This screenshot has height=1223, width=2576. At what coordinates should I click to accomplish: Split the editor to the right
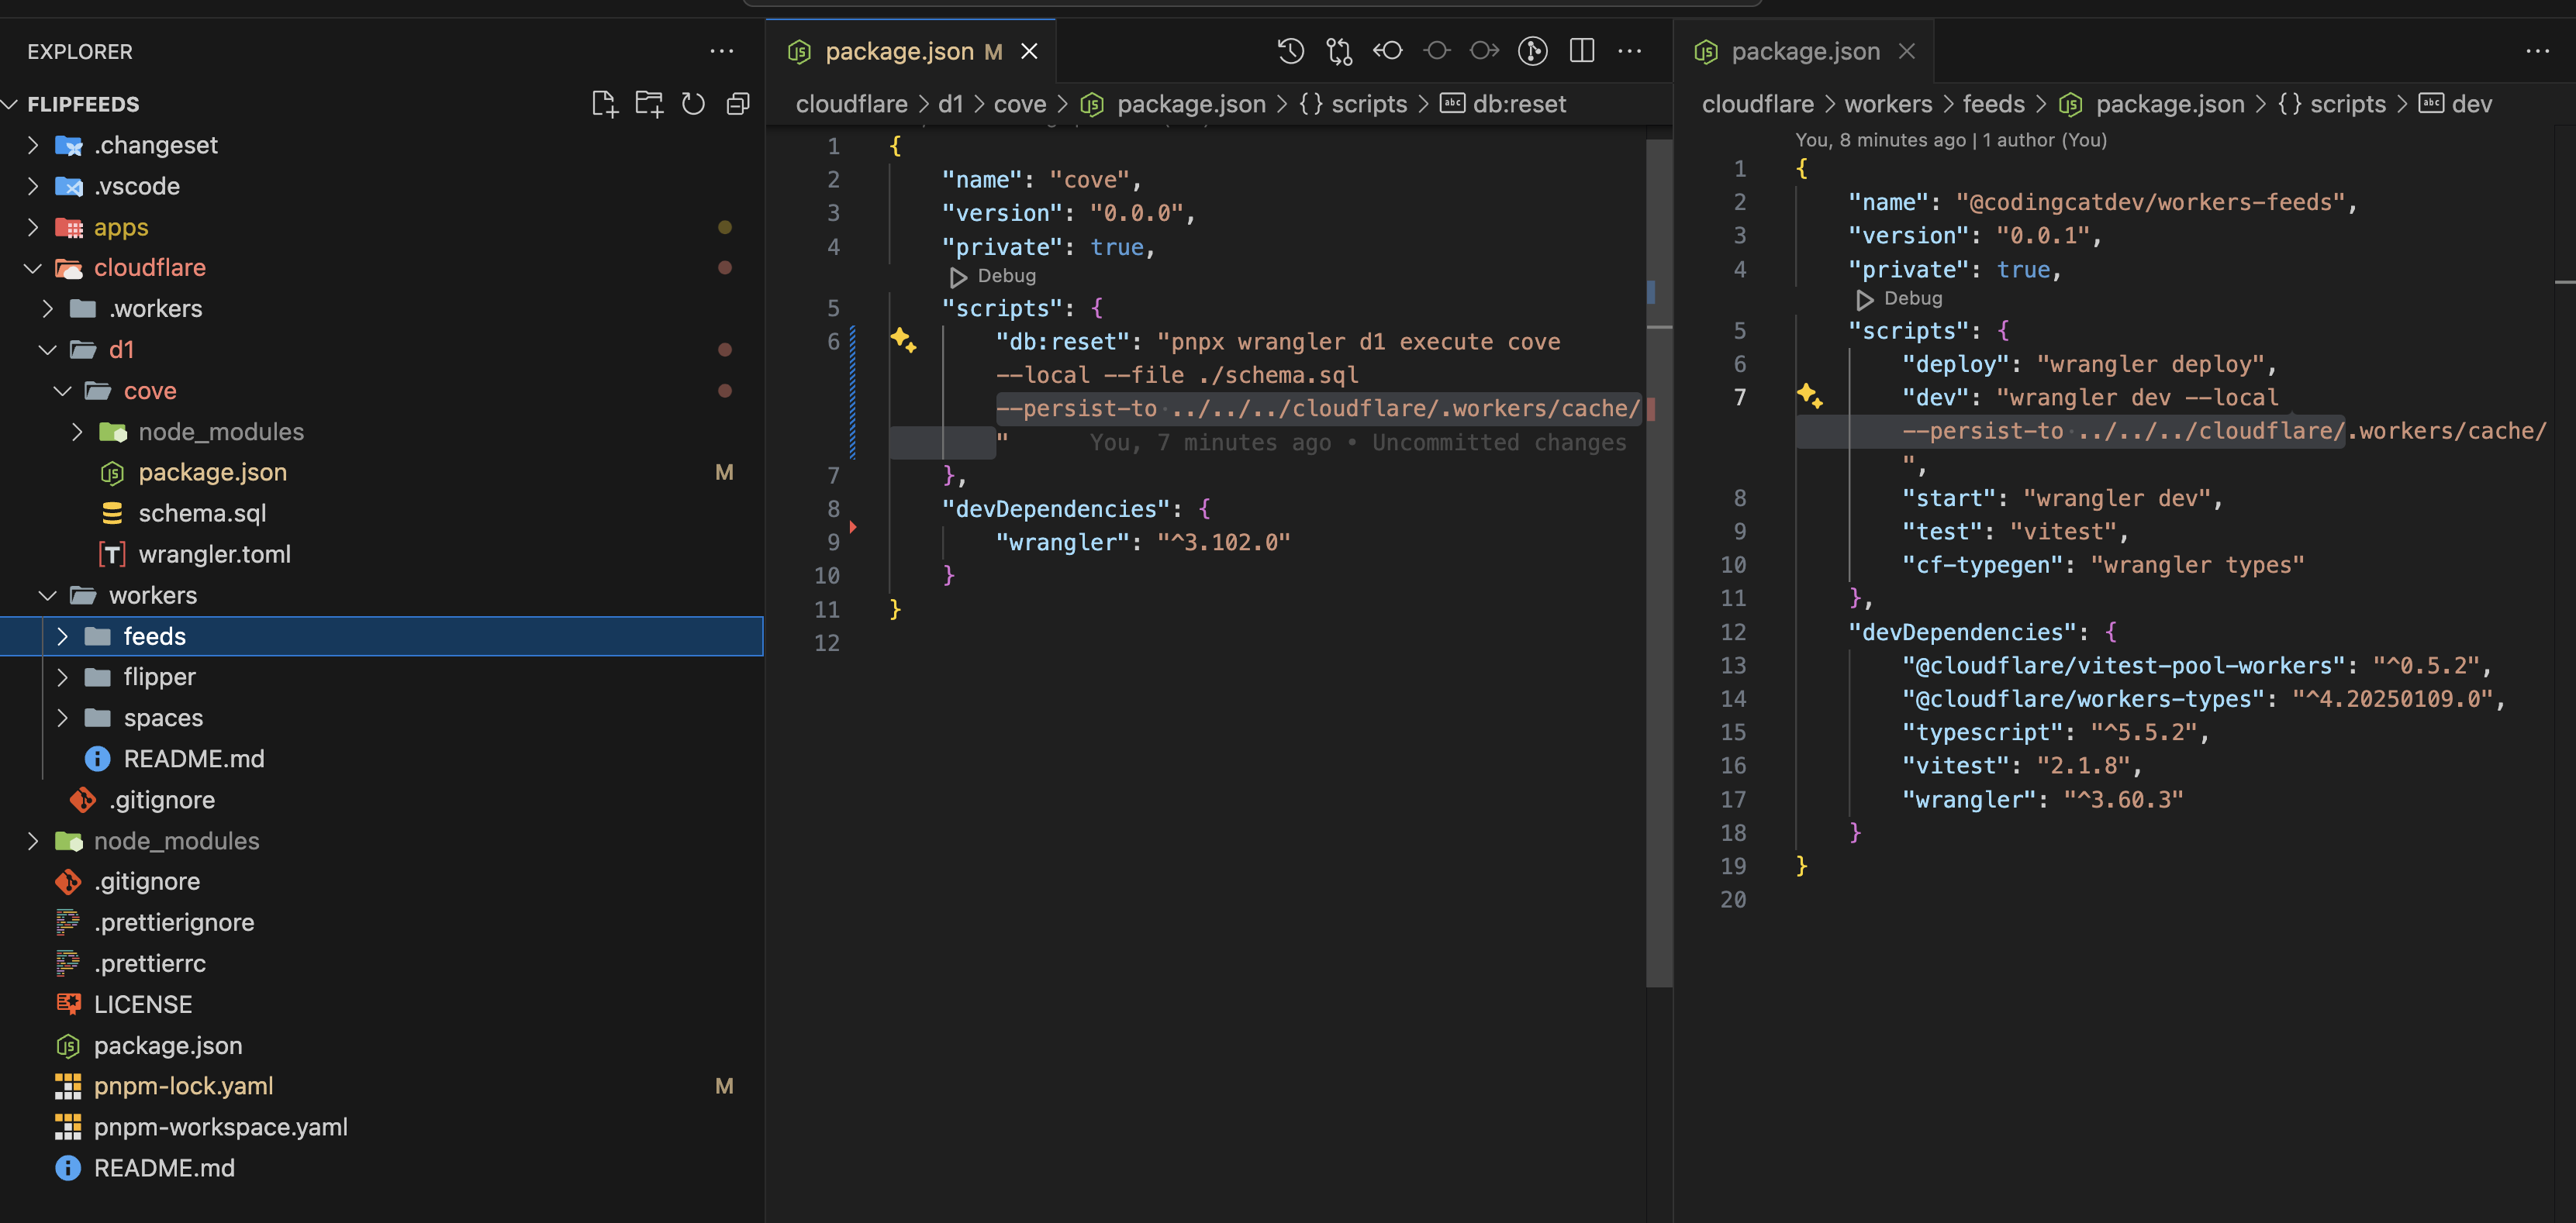[1582, 51]
